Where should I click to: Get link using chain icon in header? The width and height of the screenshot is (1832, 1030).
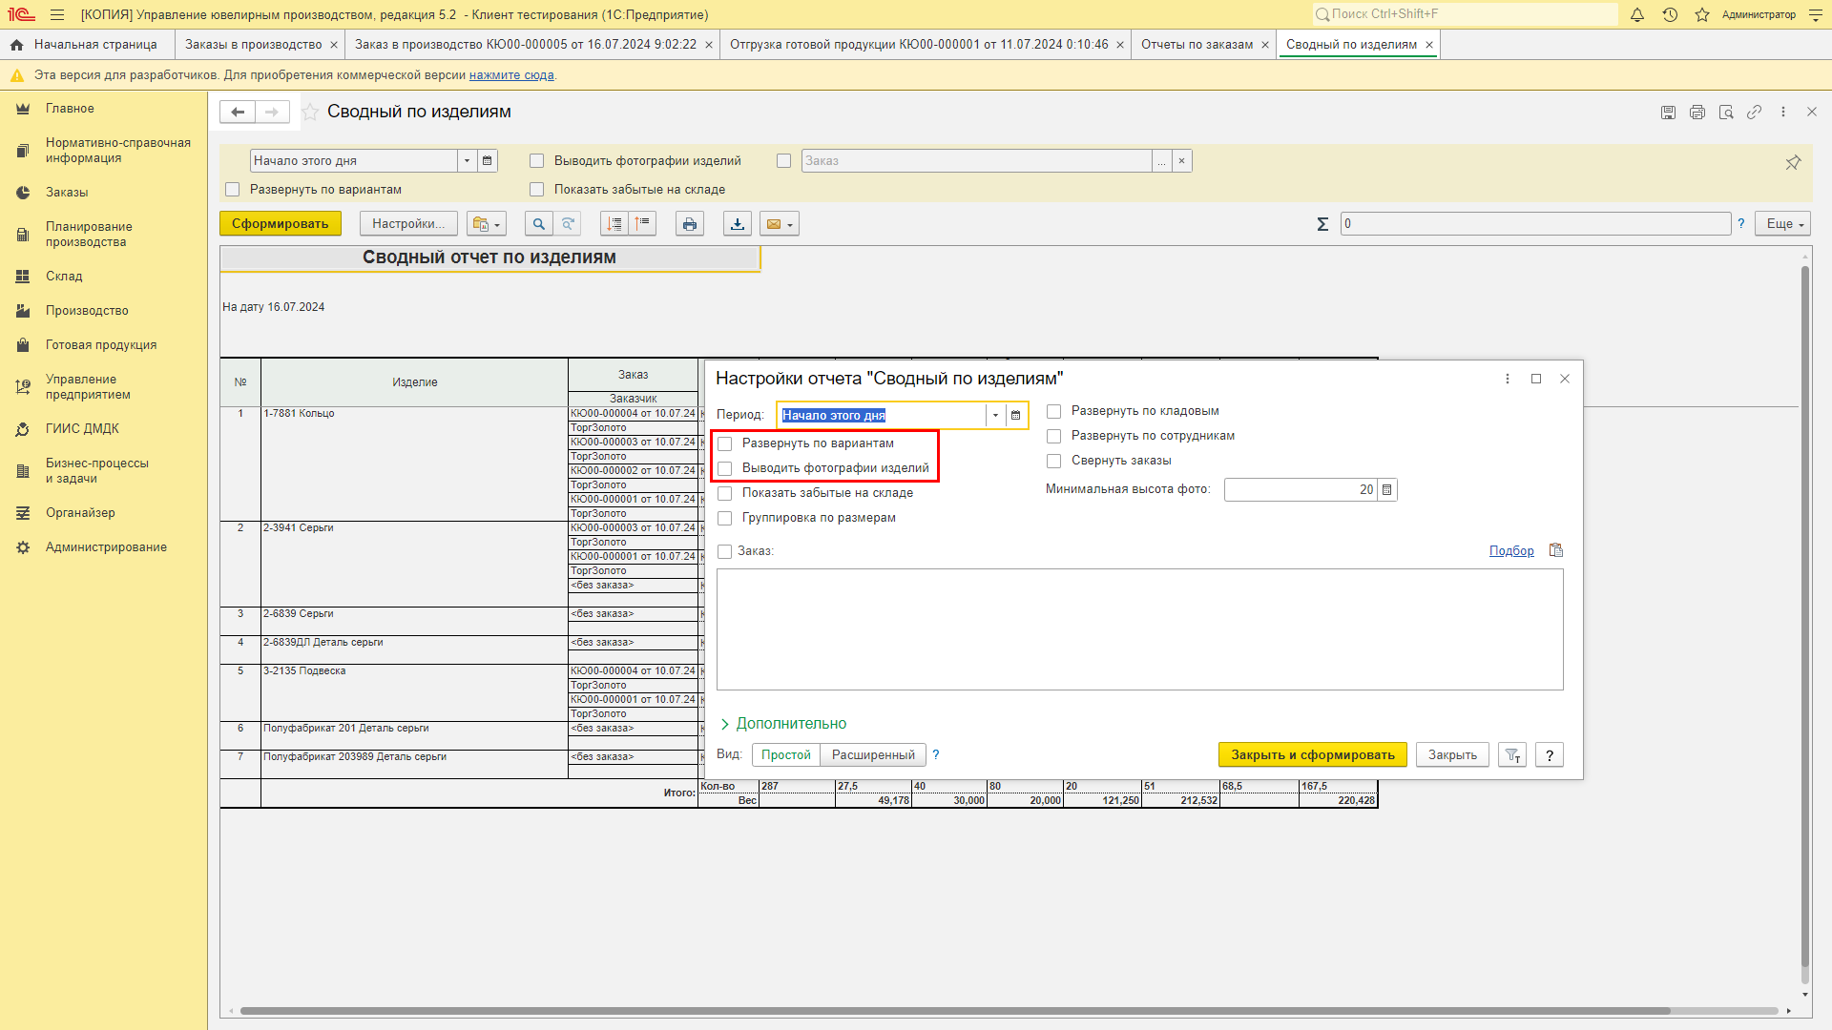(x=1754, y=112)
